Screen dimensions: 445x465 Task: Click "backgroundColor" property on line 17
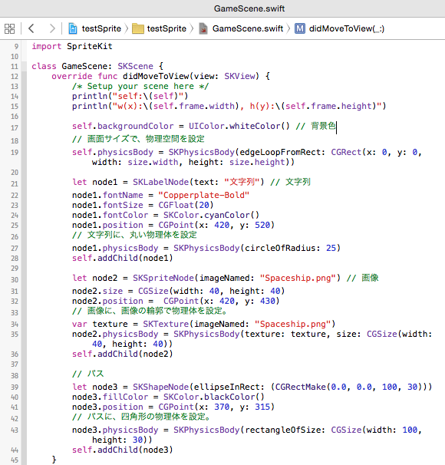pyautogui.click(x=136, y=126)
